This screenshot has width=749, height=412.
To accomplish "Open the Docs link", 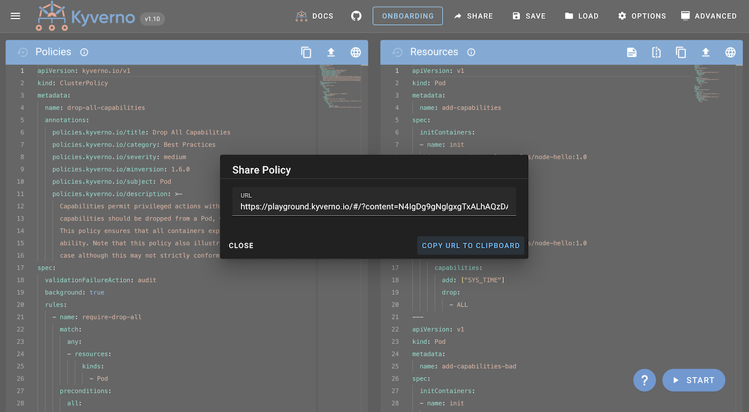I will (x=315, y=15).
